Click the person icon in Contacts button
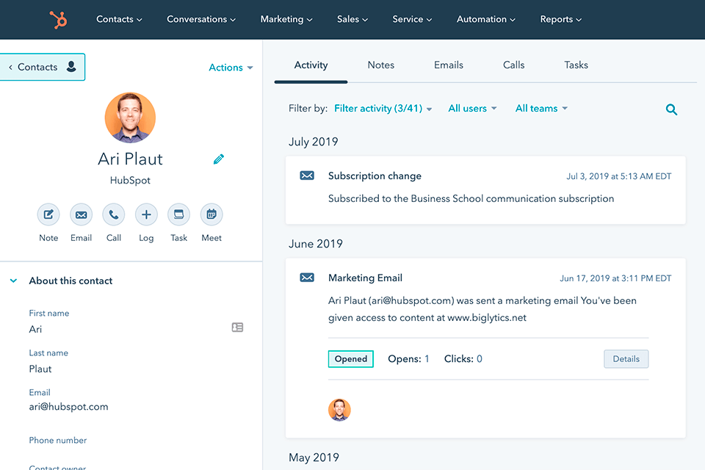This screenshot has height=470, width=705. click(x=71, y=67)
